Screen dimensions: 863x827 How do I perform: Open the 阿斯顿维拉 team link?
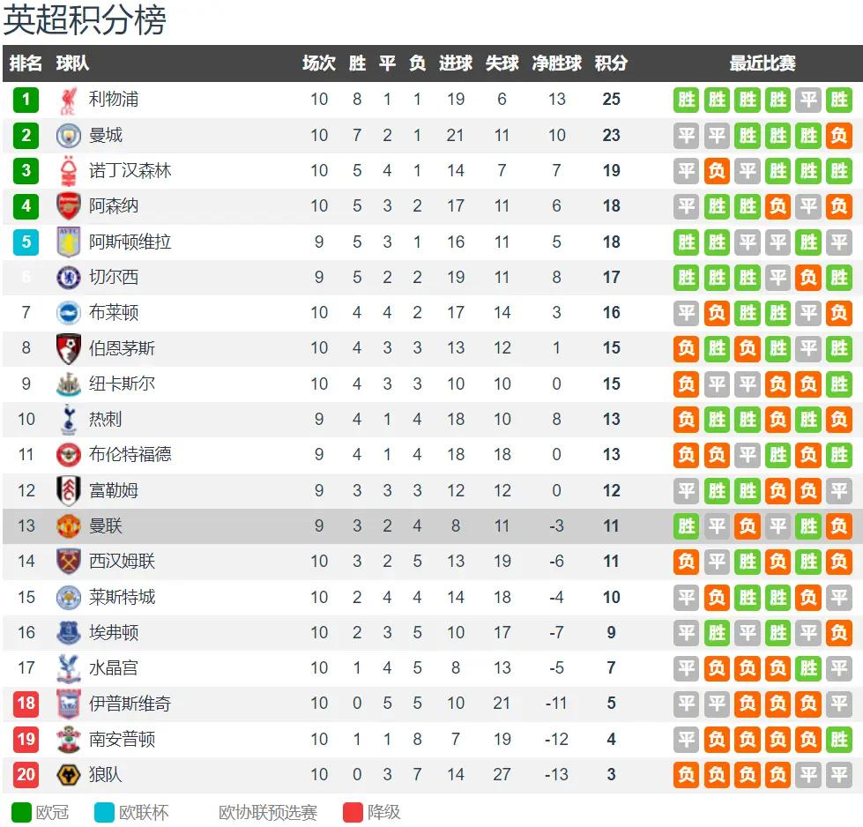click(x=130, y=242)
